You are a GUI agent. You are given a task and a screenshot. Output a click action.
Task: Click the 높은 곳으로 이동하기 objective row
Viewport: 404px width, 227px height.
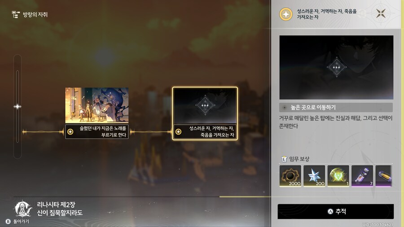[336, 107]
